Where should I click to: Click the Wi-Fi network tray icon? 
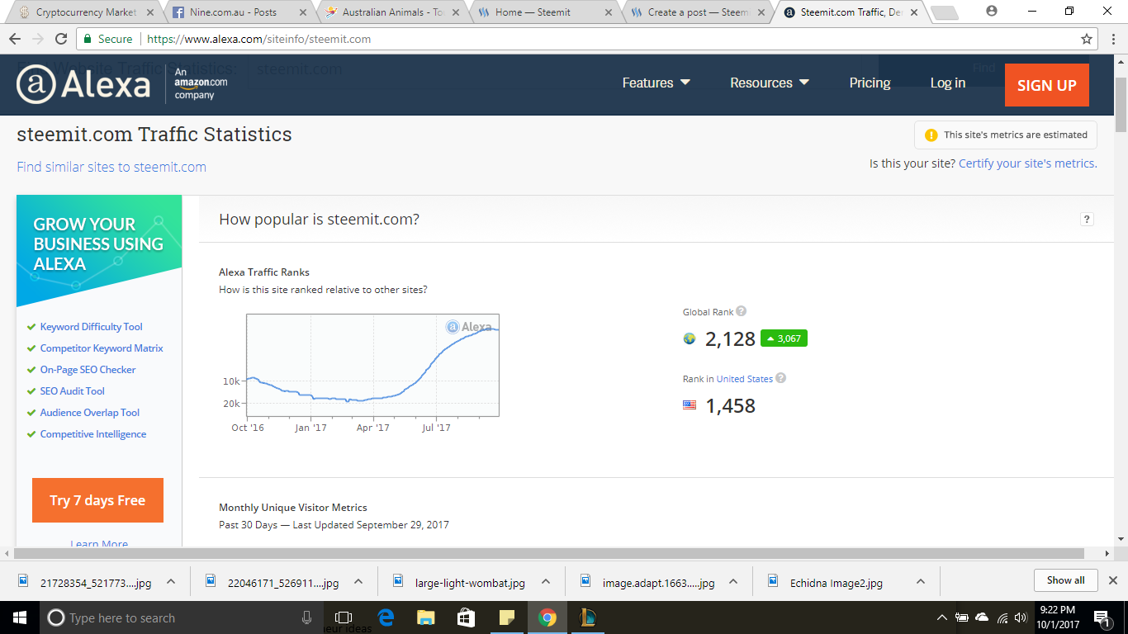[1002, 617]
